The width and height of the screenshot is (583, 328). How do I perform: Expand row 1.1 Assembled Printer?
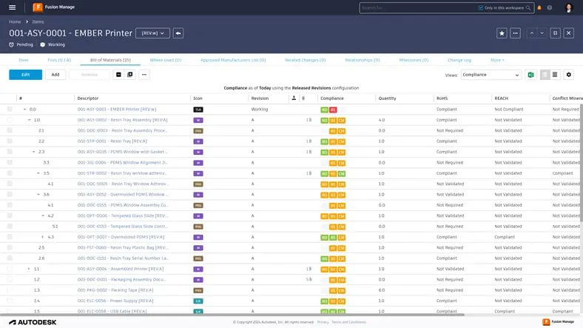tap(29, 269)
